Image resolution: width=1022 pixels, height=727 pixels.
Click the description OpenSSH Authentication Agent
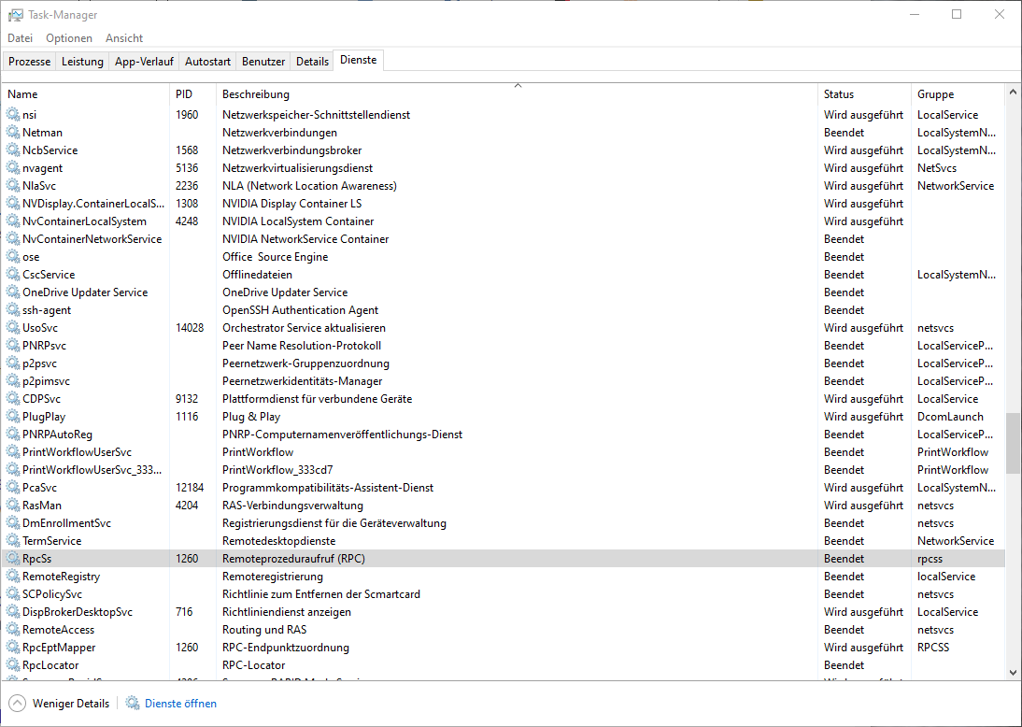(301, 309)
